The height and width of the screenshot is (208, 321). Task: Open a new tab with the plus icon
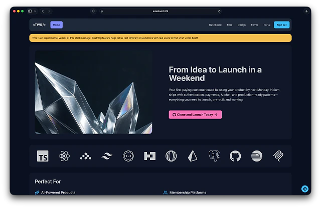tap(306, 11)
